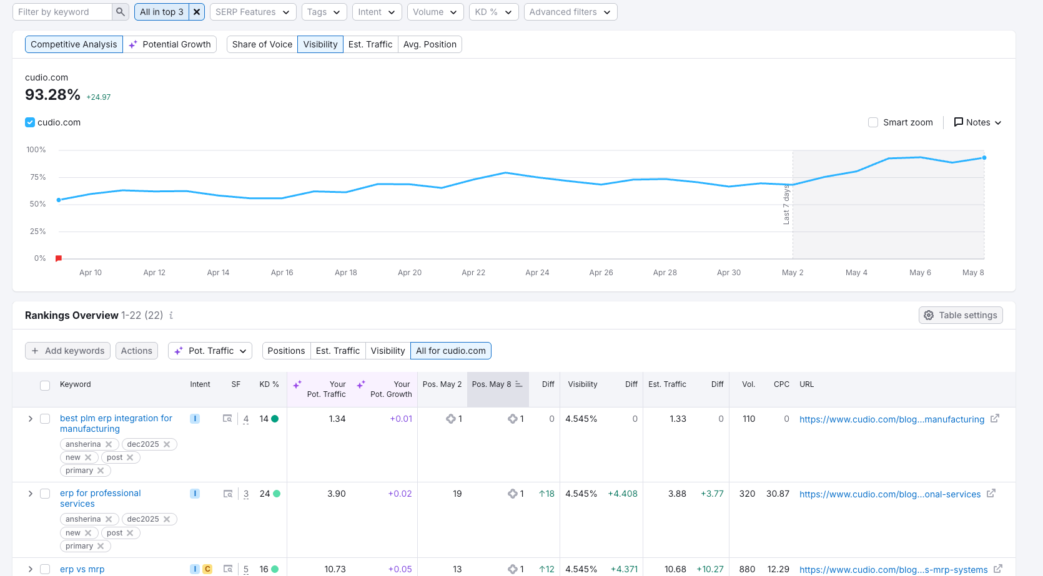Screen dimensions: 1043x576
Task: Open external link for manufacturing blog URL
Action: coord(995,419)
